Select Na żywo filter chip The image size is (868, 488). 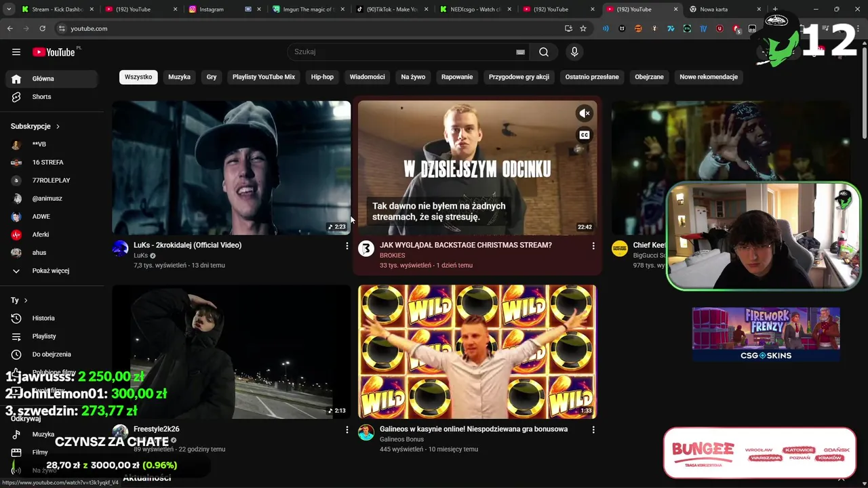(413, 77)
